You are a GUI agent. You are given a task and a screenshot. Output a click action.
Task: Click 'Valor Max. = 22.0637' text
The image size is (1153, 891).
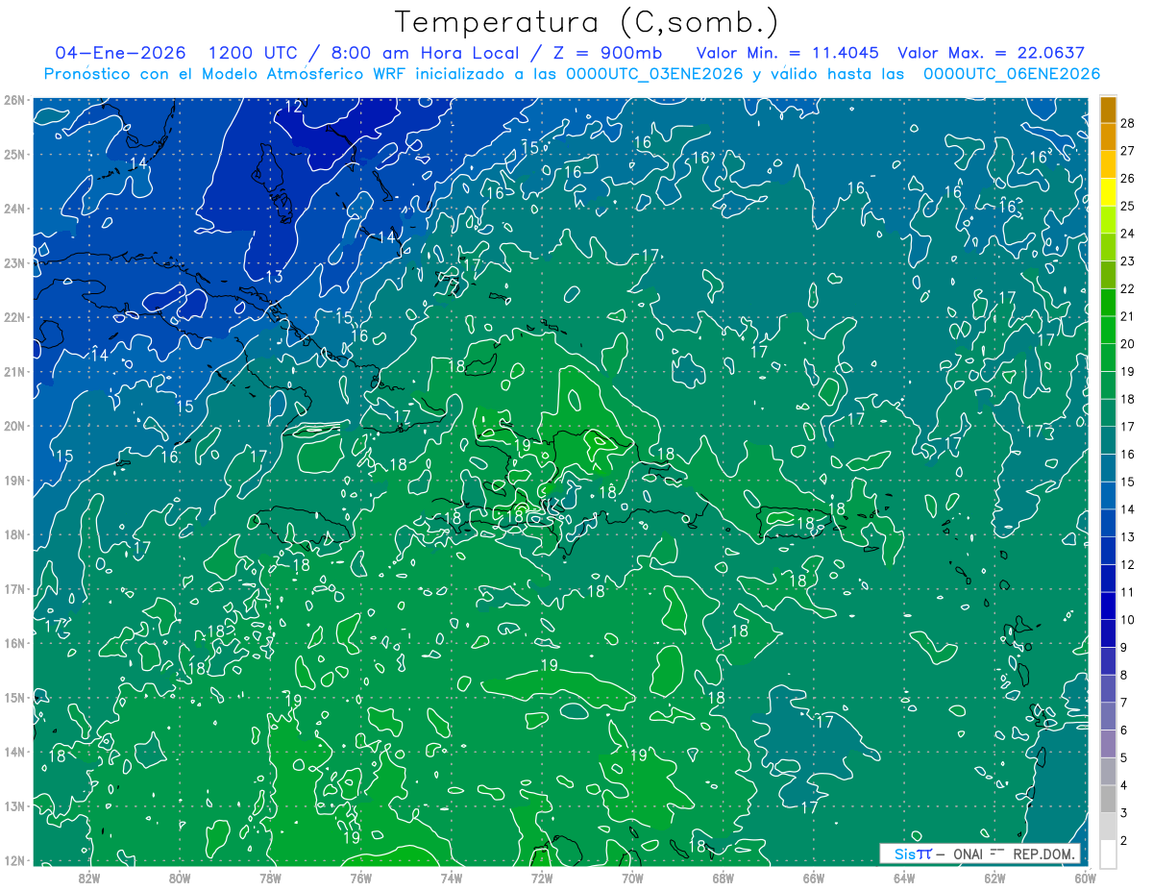991,53
